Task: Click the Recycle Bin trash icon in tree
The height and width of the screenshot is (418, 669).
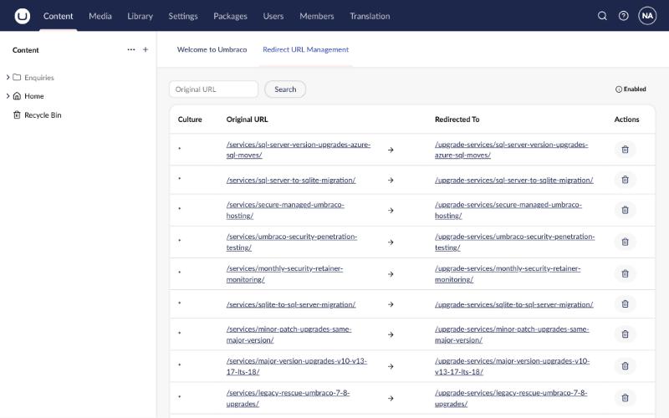Action: [17, 115]
